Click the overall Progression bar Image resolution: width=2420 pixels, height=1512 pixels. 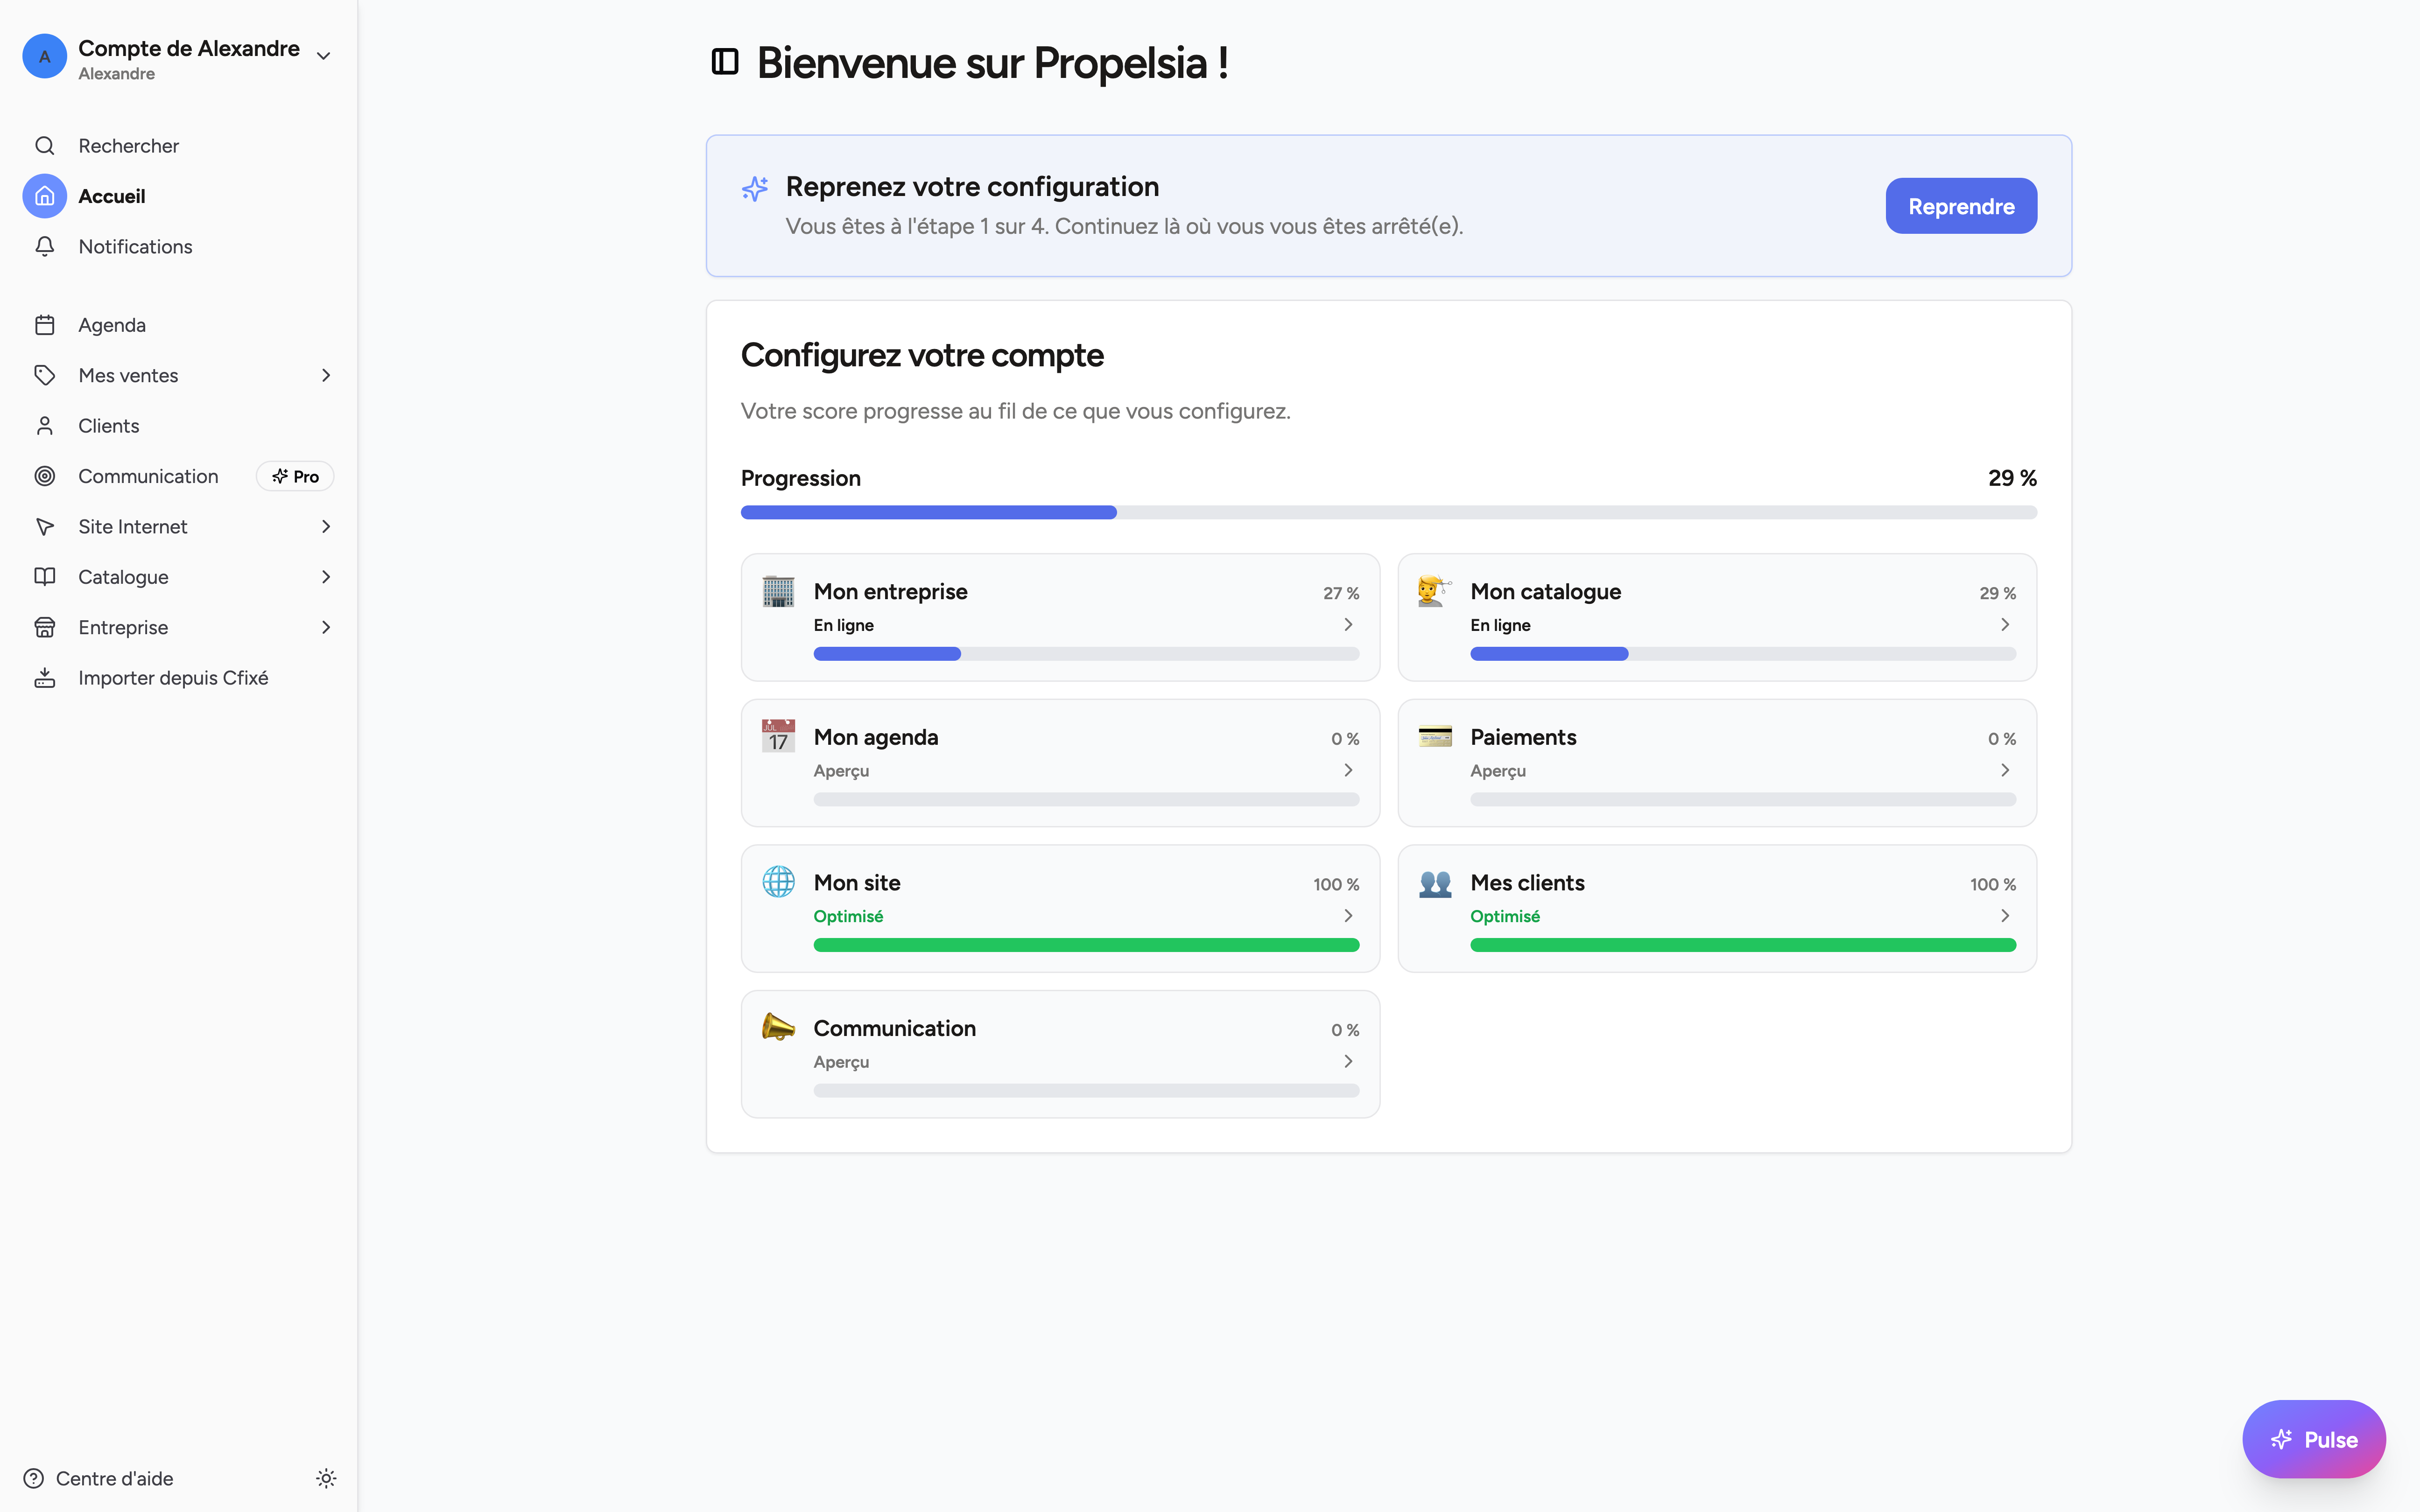(x=1388, y=512)
